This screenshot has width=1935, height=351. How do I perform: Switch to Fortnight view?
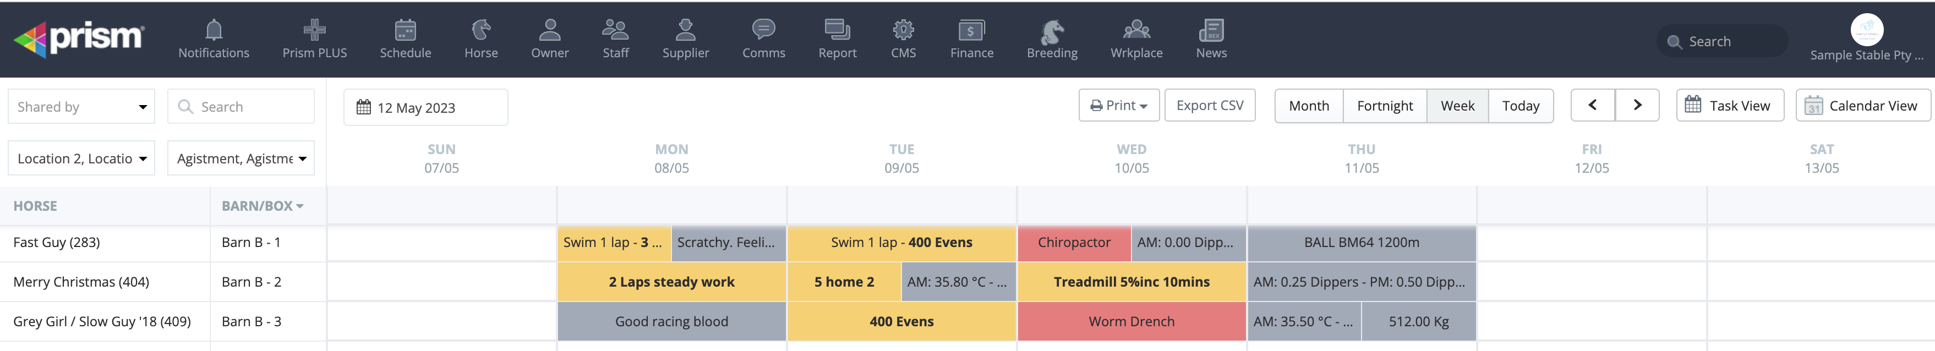[1385, 106]
